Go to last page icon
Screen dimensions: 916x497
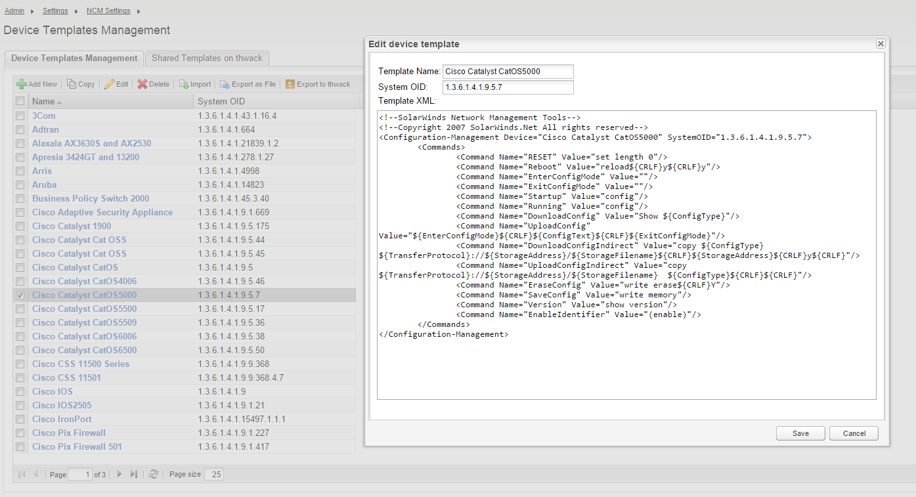[x=134, y=474]
